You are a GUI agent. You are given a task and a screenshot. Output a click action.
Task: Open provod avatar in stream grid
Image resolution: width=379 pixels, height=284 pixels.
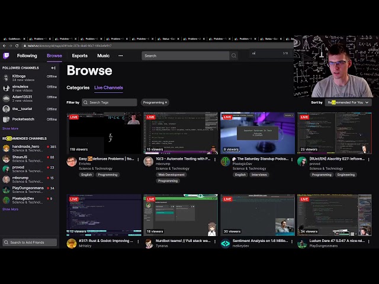tap(302, 162)
